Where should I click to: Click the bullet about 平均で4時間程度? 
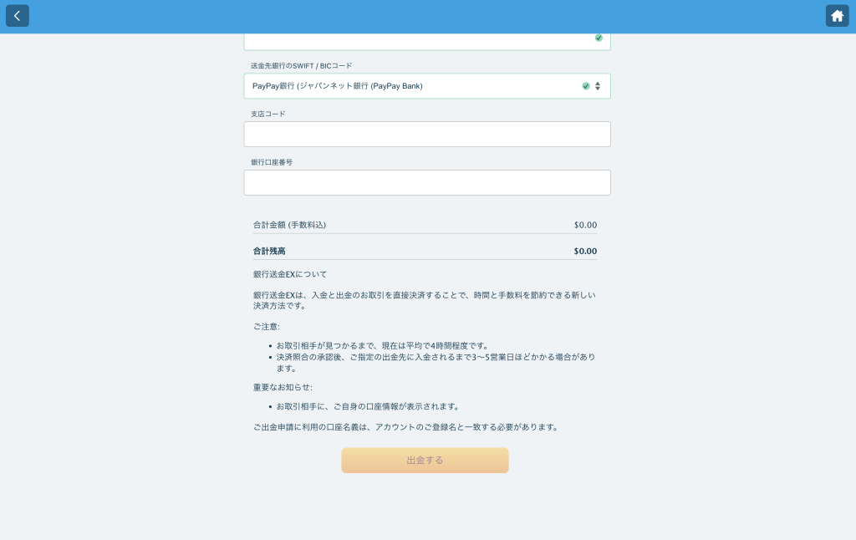coord(382,345)
